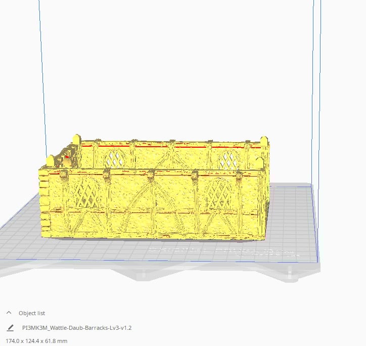Click the rounded finial on the front-left corner post
Image resolution: width=366 pixels, height=346 pixels.
[50, 160]
